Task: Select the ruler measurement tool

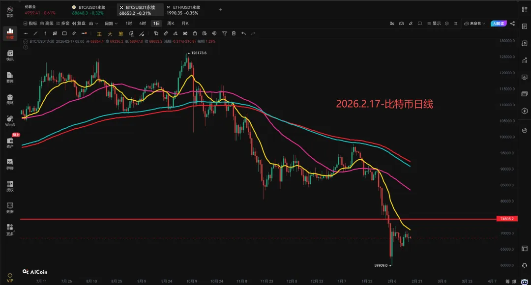Action: 166,33
